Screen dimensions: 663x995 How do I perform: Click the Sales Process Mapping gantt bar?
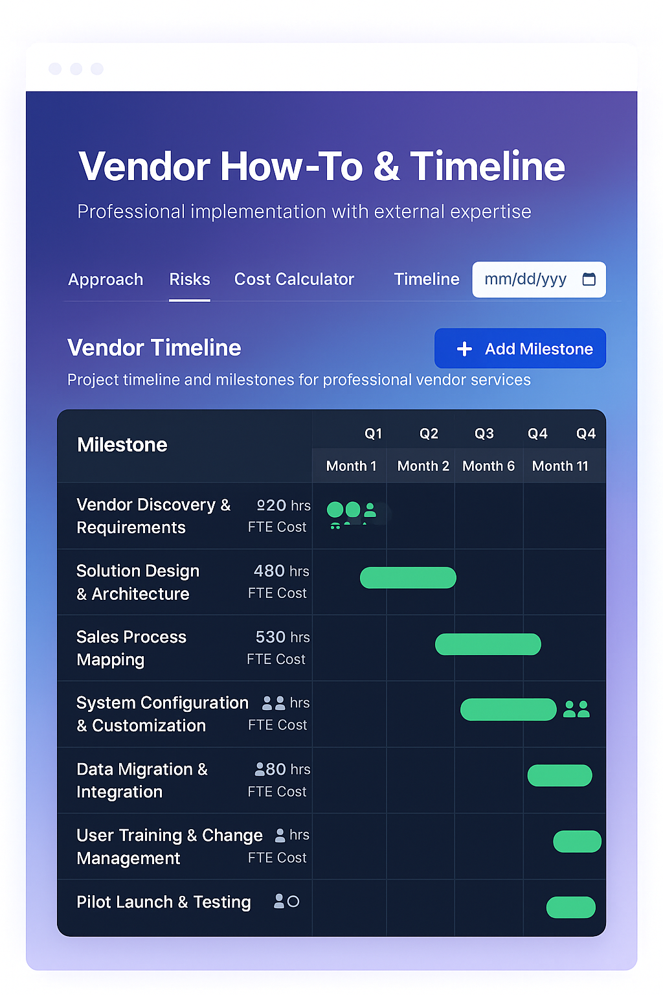(488, 645)
